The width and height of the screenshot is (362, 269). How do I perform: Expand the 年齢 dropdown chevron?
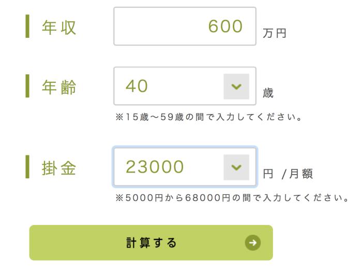click(x=236, y=87)
